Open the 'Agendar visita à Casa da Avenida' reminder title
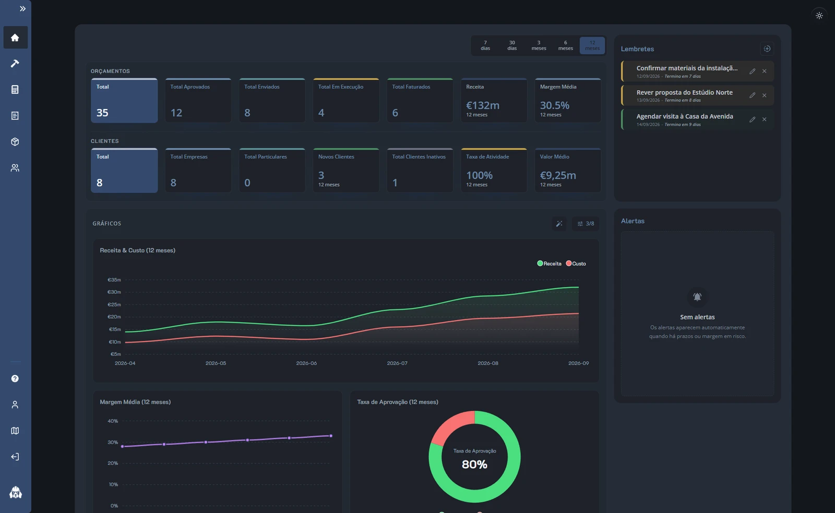Viewport: 835px width, 513px height. pyautogui.click(x=685, y=116)
